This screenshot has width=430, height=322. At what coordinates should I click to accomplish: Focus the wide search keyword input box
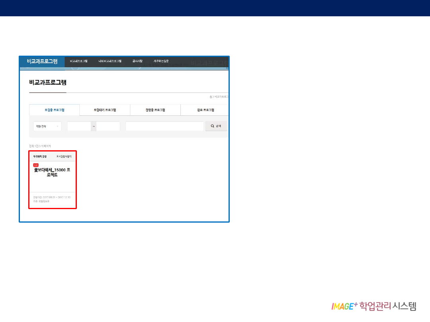(x=164, y=126)
